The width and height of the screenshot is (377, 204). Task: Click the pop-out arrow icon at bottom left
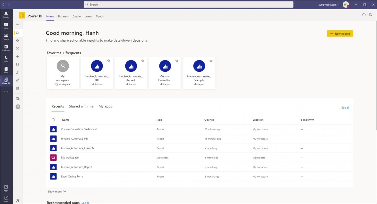point(18,201)
